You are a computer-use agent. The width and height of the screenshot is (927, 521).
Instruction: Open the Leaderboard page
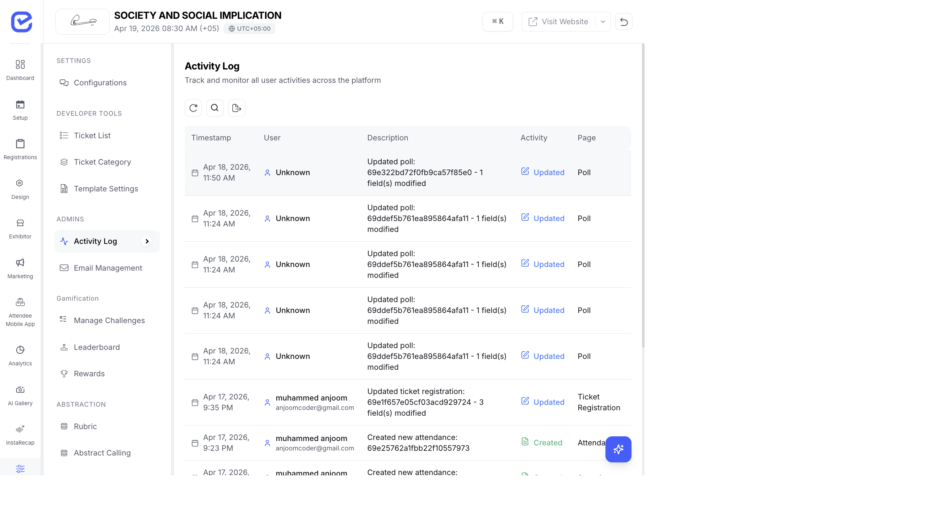click(x=107, y=347)
